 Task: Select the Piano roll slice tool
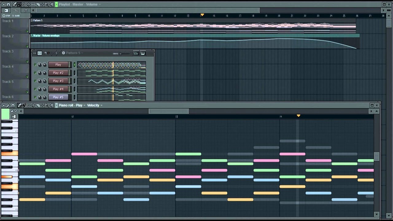(x=37, y=105)
